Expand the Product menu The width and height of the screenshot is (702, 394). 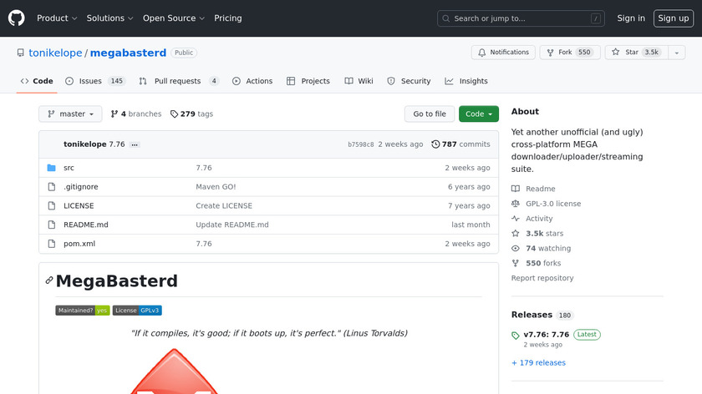pos(57,18)
